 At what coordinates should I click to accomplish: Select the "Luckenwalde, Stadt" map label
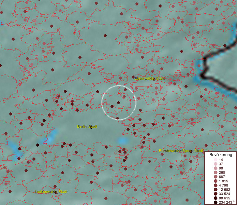tap(51, 192)
